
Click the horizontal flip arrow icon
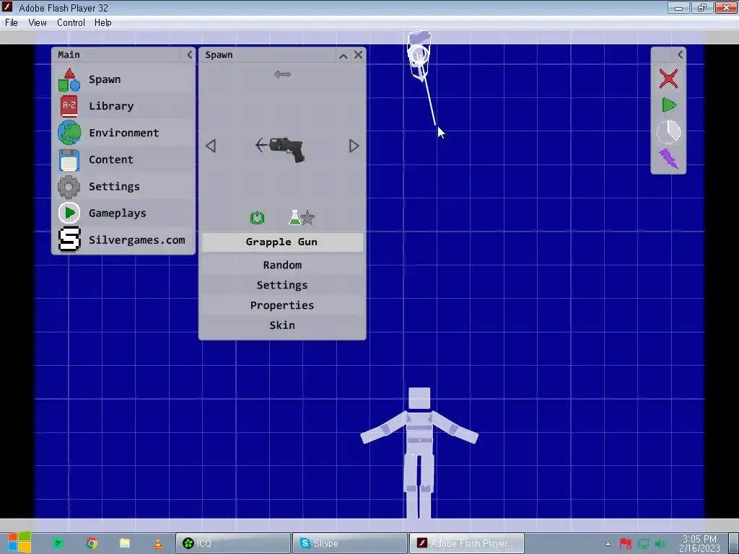pos(282,74)
